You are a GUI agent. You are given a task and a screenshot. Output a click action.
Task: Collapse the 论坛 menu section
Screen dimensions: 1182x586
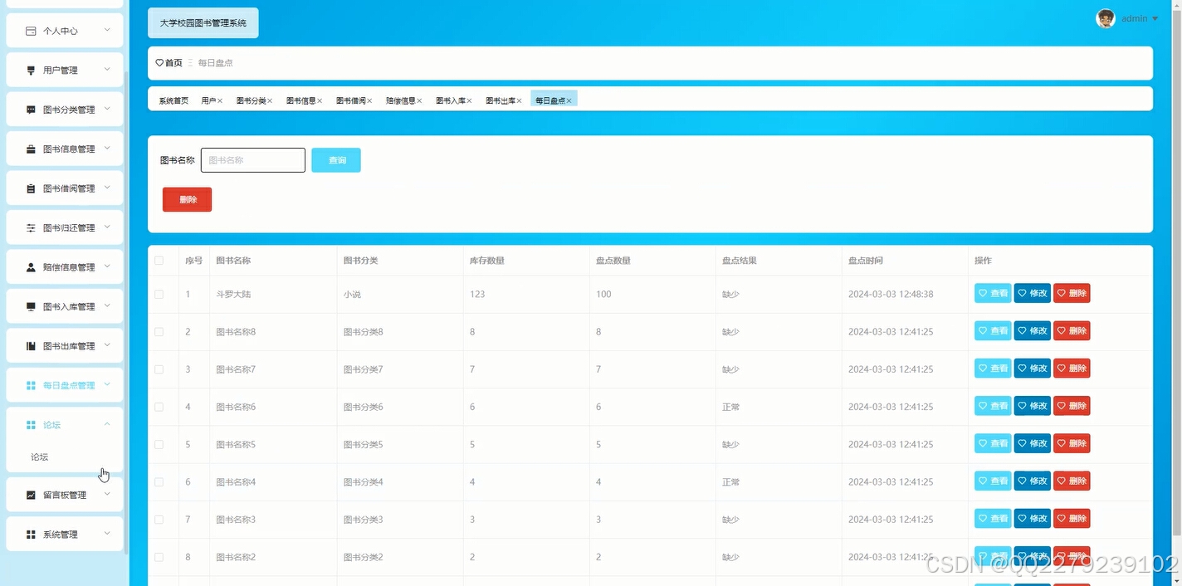pyautogui.click(x=106, y=424)
